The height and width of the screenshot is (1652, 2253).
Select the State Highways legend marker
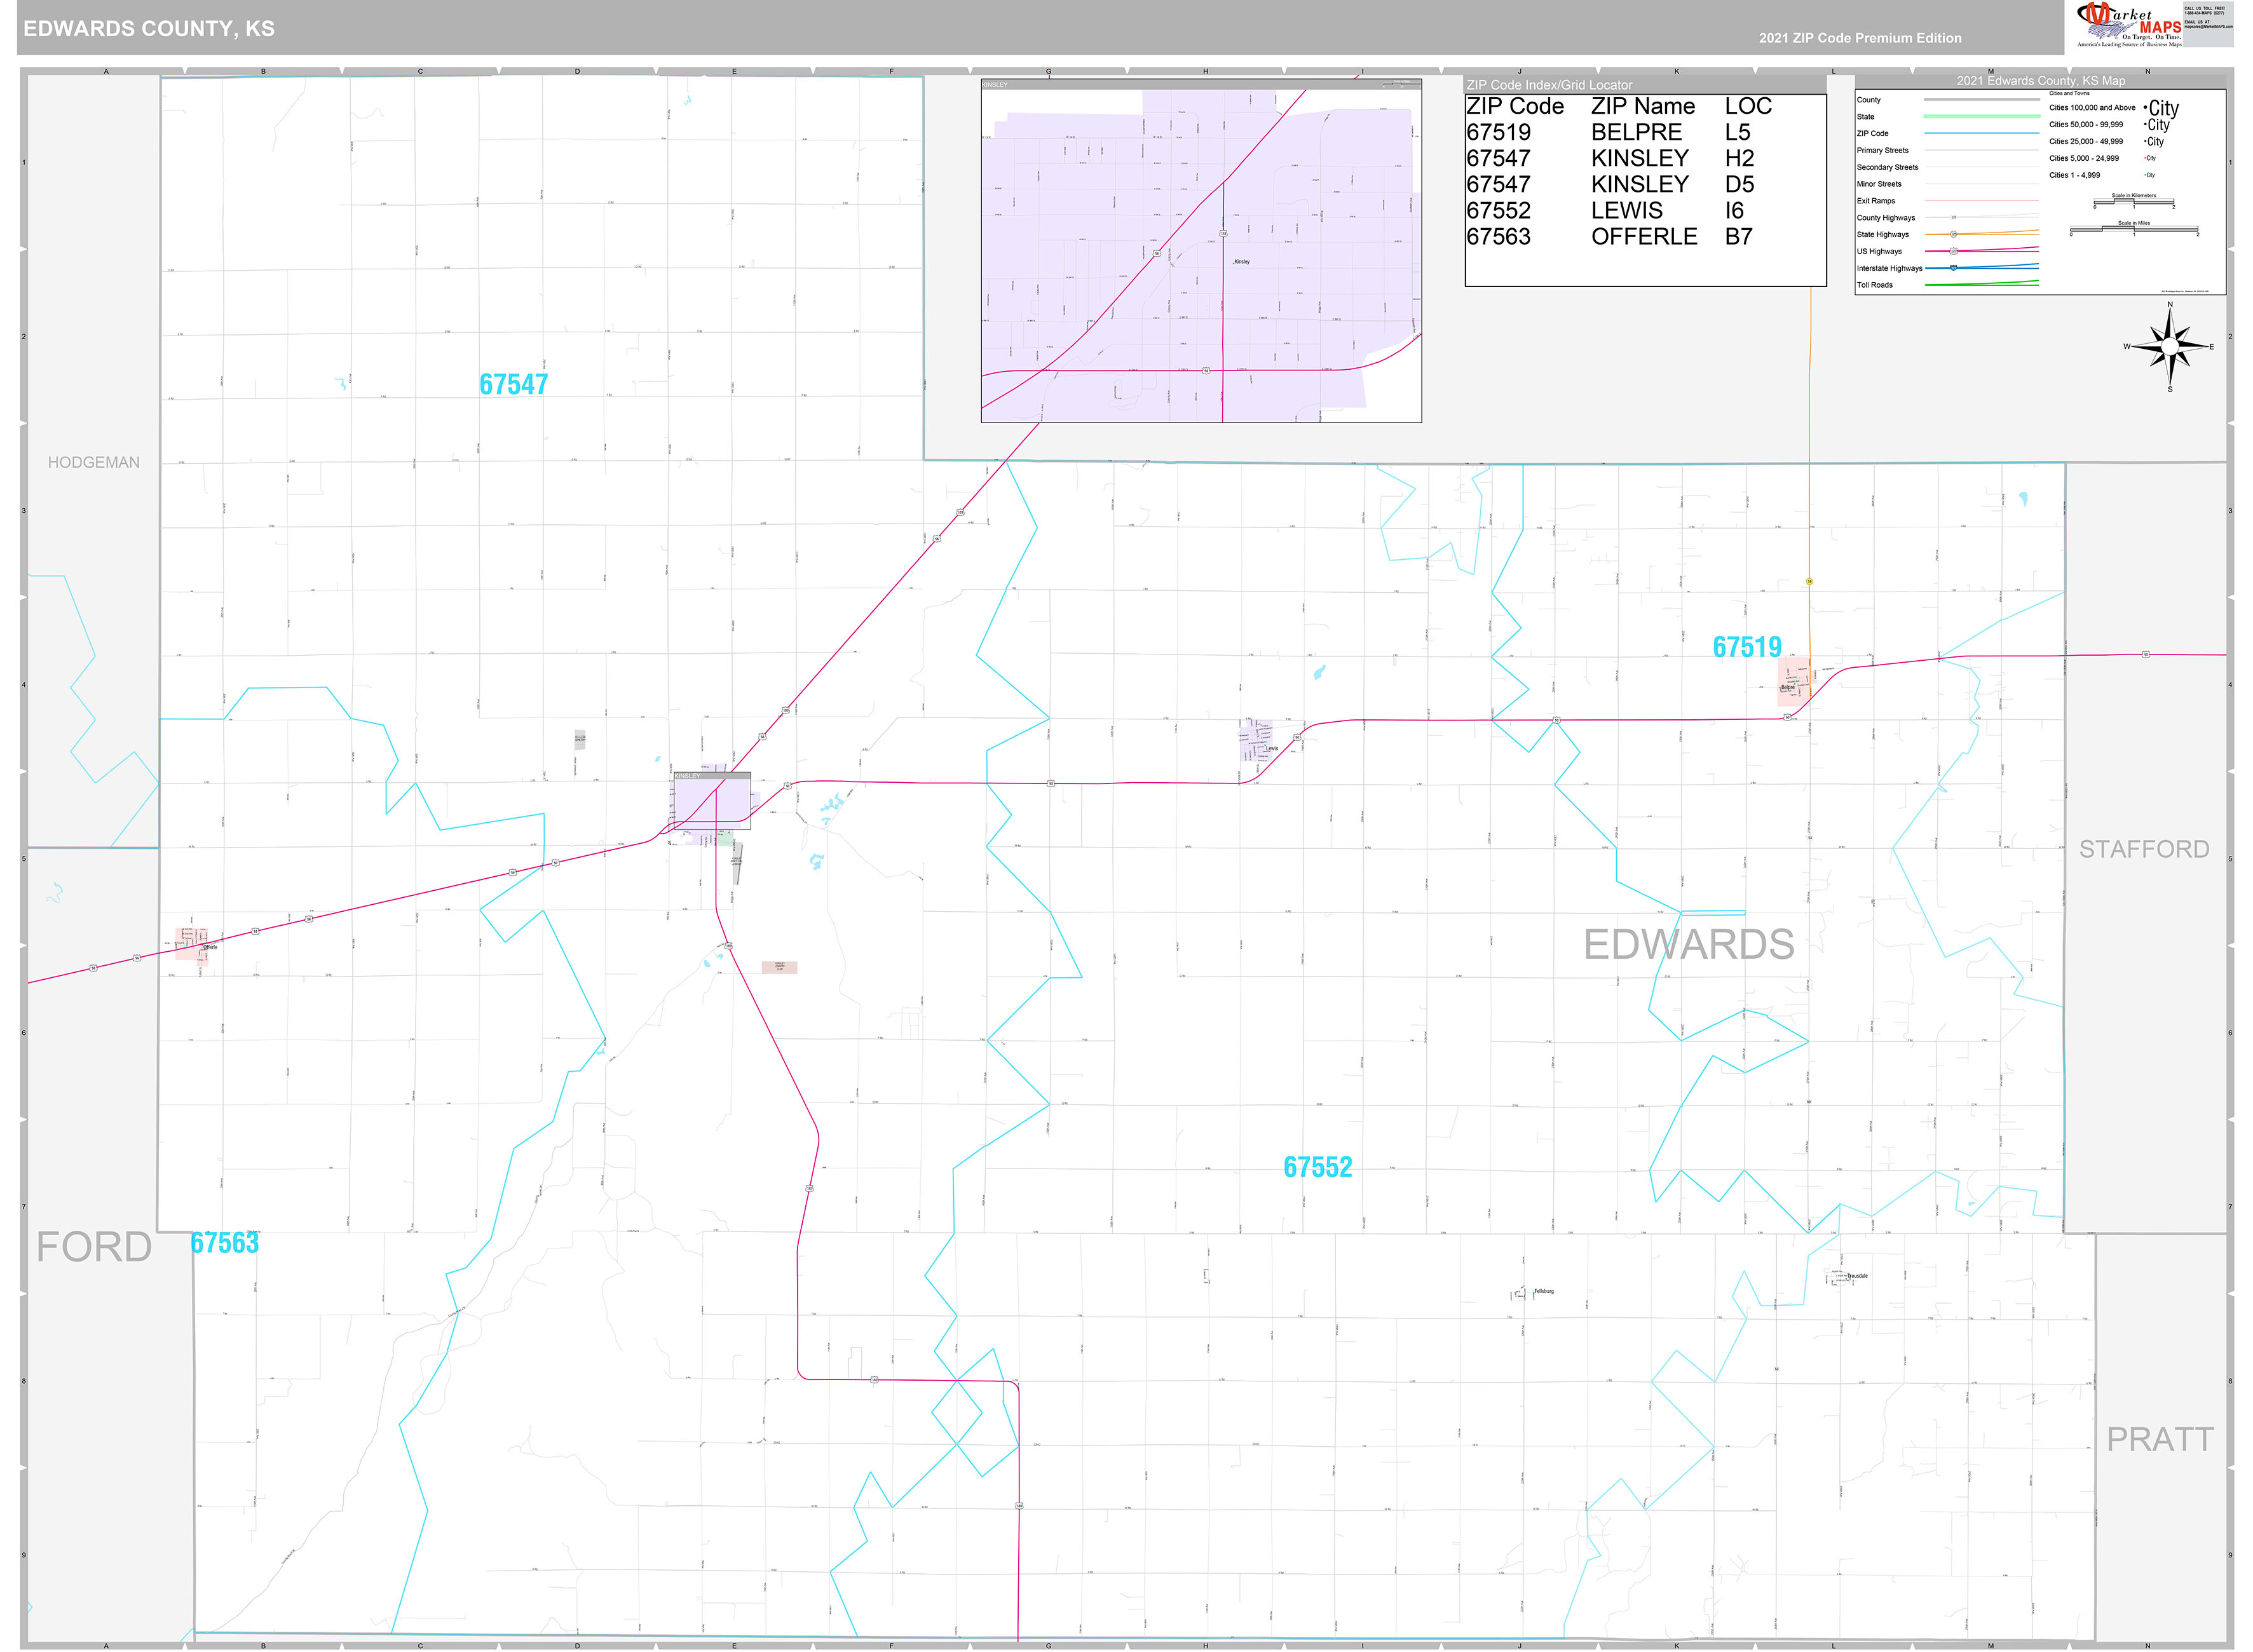tap(1953, 234)
